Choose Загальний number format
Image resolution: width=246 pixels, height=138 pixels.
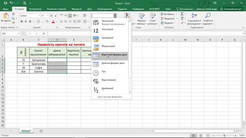pyautogui.click(x=110, y=22)
